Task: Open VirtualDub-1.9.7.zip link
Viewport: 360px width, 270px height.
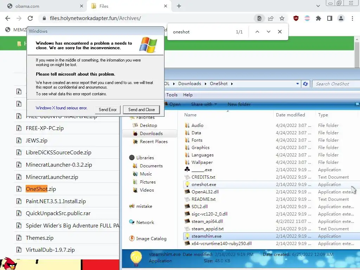Action: click(x=50, y=250)
